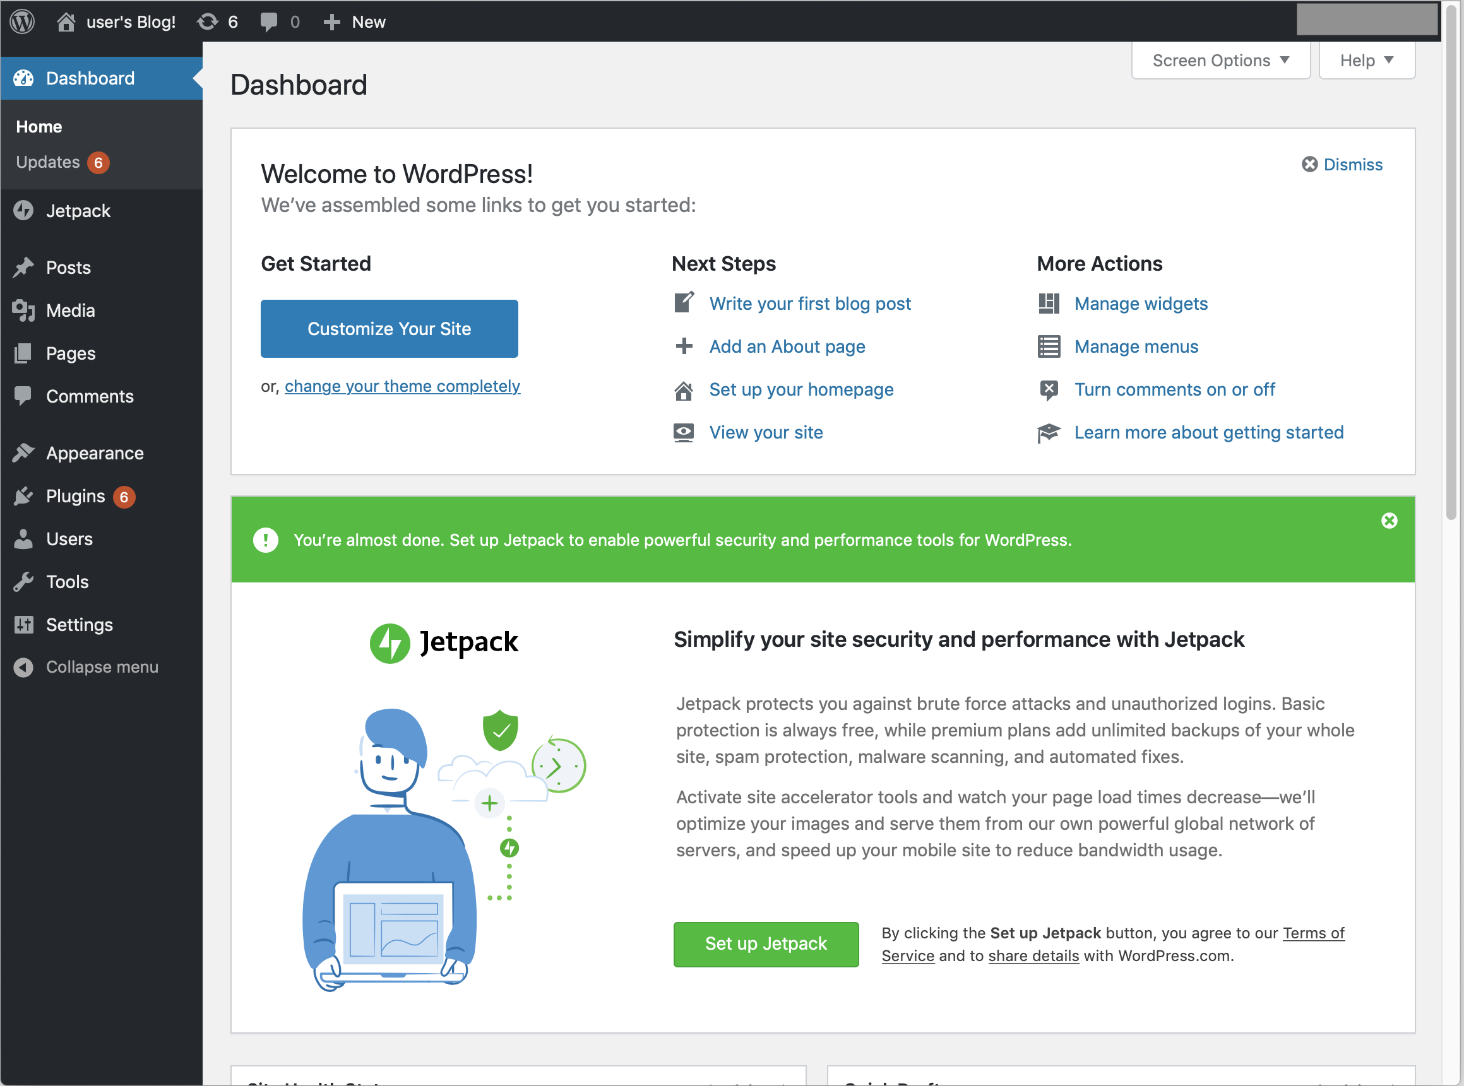This screenshot has width=1464, height=1086.
Task: Dismiss the Welcome to WordPress panel
Action: (x=1342, y=164)
